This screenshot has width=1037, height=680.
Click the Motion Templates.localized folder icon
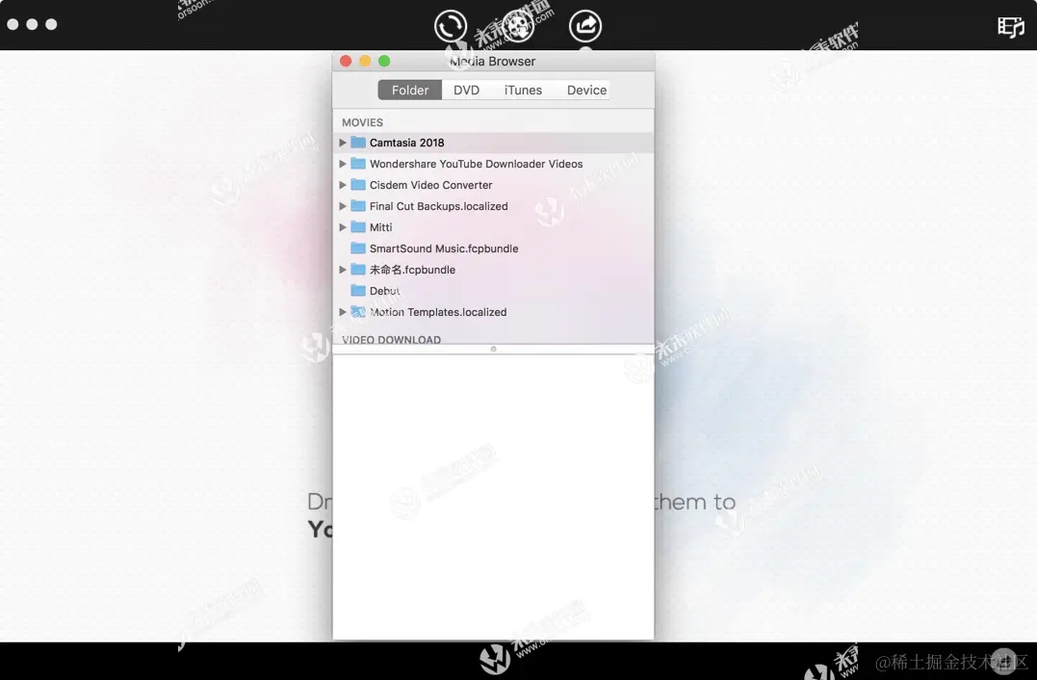pos(358,311)
